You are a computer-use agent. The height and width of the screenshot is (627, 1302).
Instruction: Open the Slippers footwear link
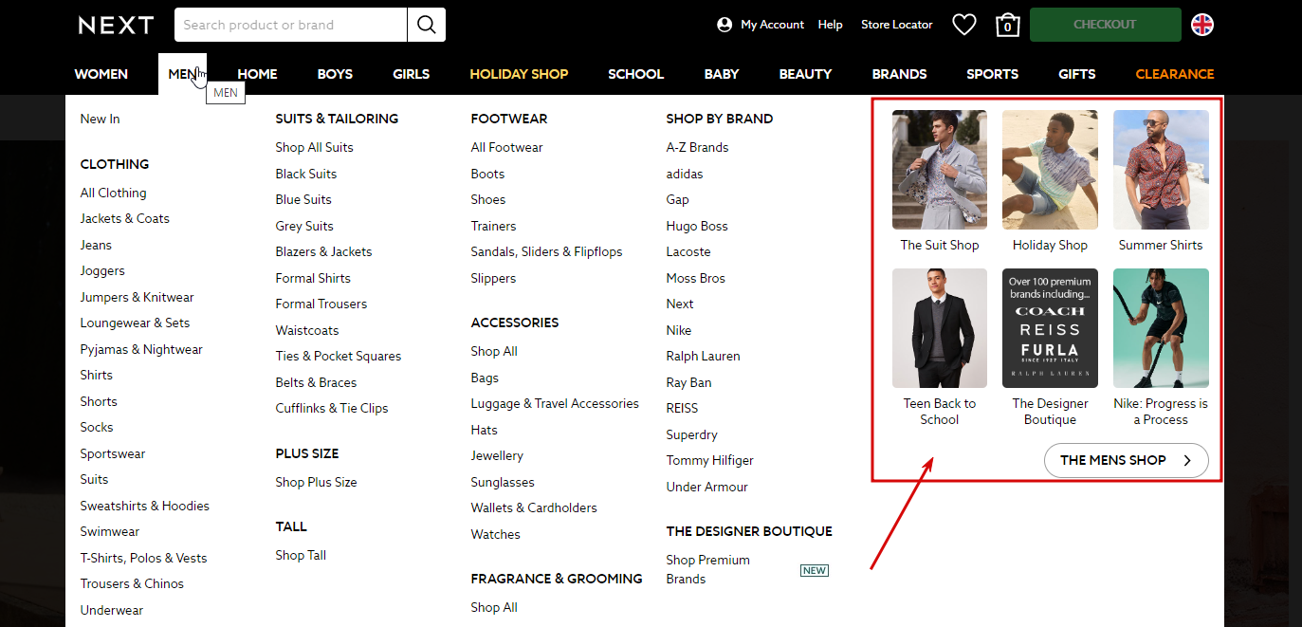point(493,278)
